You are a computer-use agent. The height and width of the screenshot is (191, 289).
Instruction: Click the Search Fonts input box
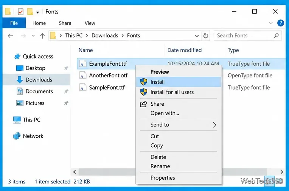click(x=247, y=35)
